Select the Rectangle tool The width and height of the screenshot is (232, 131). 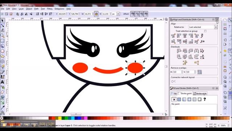pyautogui.click(x=3, y=41)
